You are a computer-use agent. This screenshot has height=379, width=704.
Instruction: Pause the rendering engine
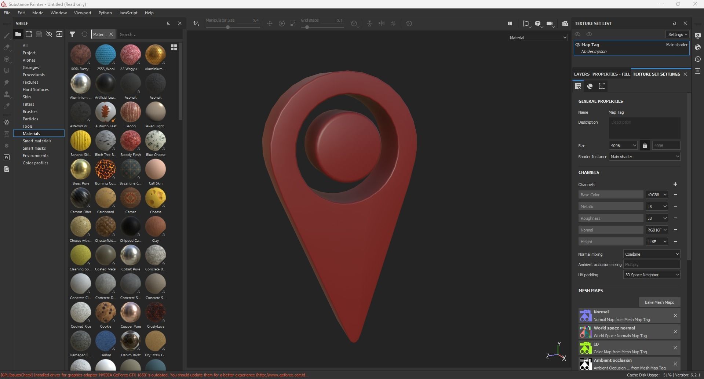pos(510,23)
